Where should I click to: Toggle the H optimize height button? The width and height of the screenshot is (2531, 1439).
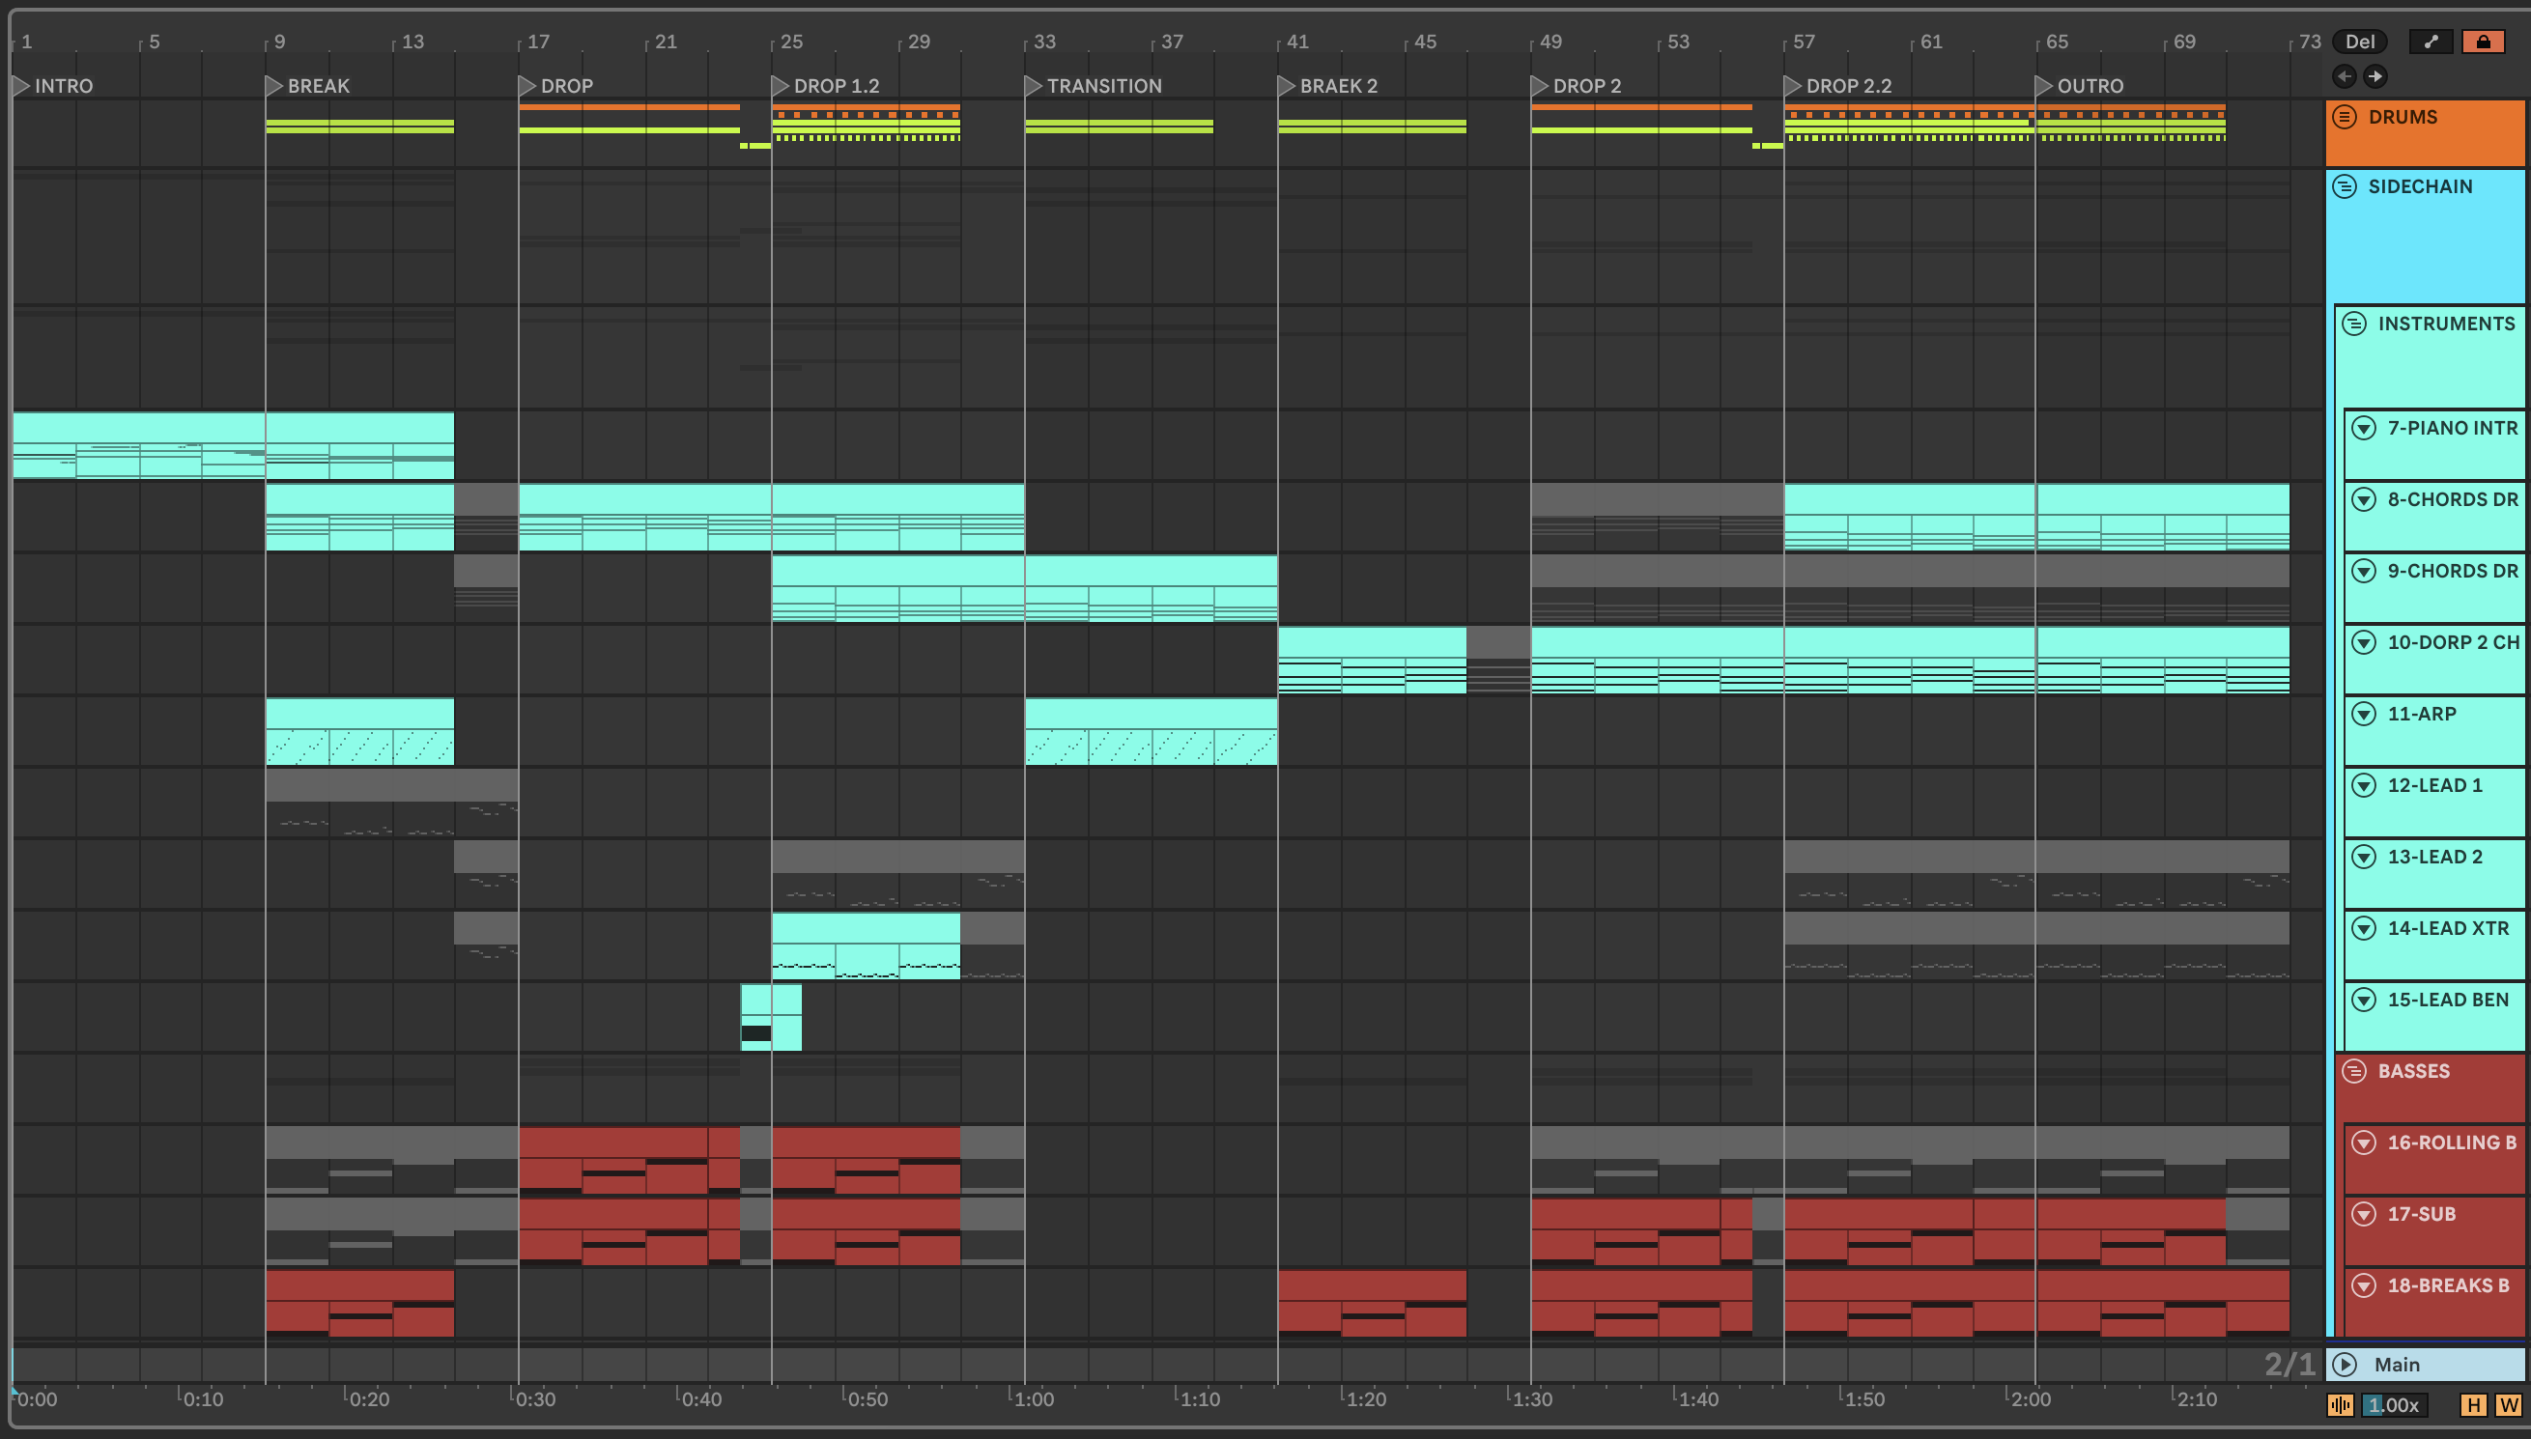click(x=2474, y=1405)
